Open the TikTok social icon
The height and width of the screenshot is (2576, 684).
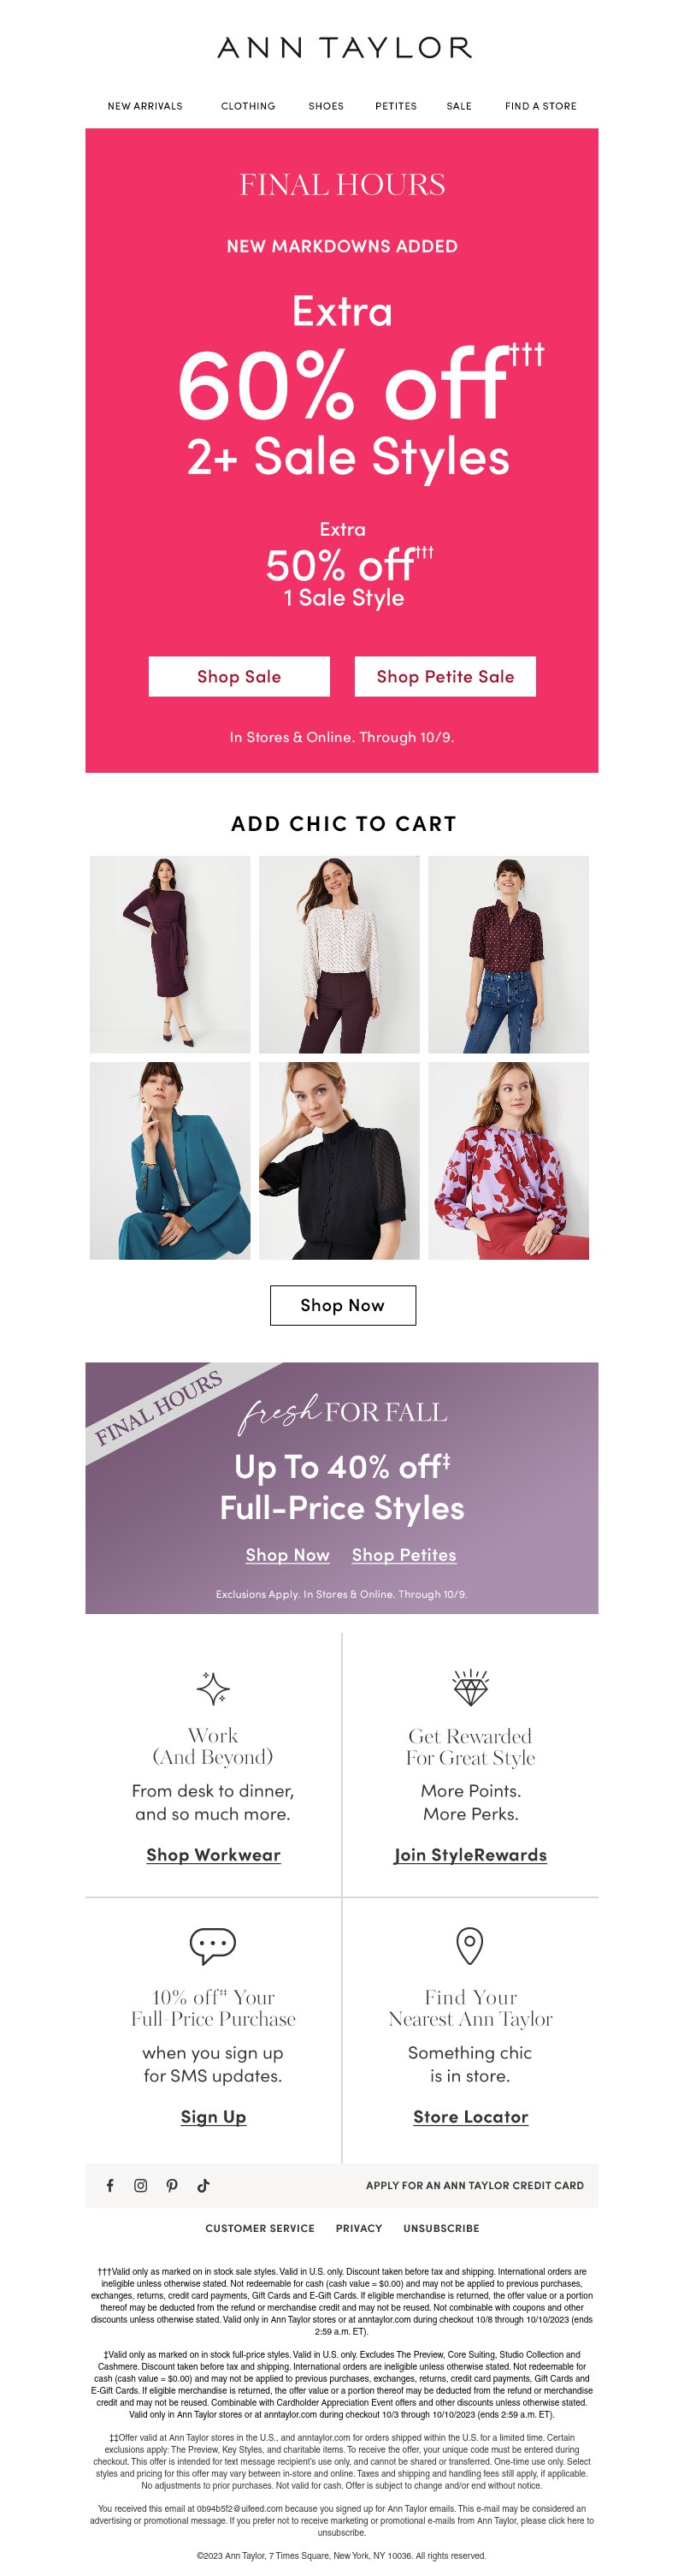click(203, 2185)
